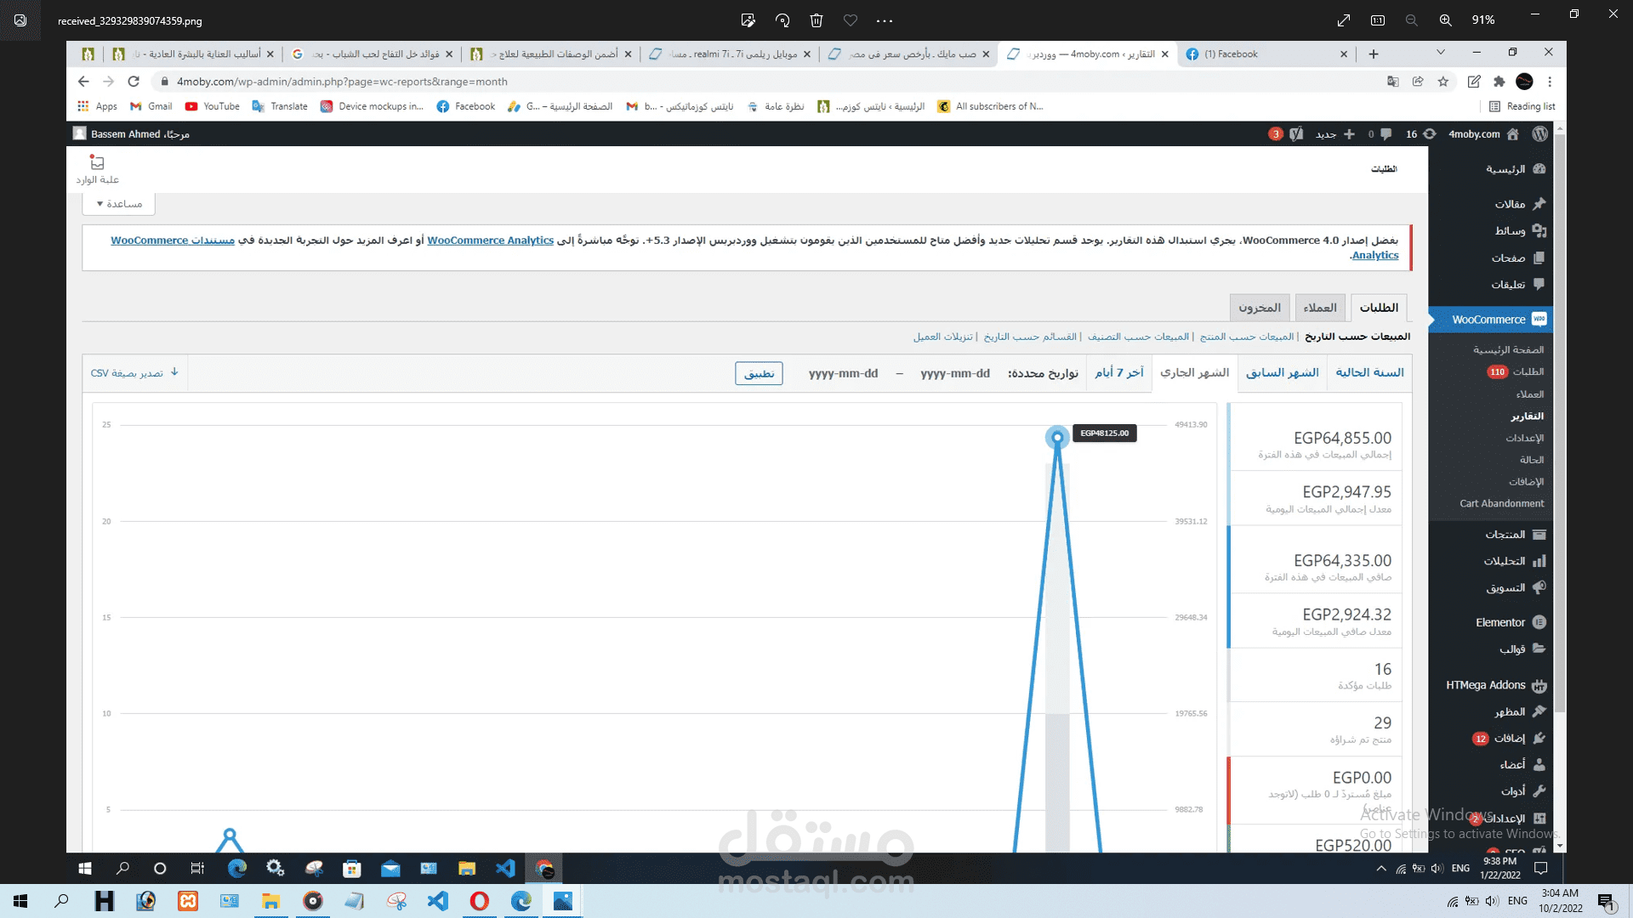Delete the image with trash icon
The height and width of the screenshot is (918, 1633).
[x=816, y=20]
